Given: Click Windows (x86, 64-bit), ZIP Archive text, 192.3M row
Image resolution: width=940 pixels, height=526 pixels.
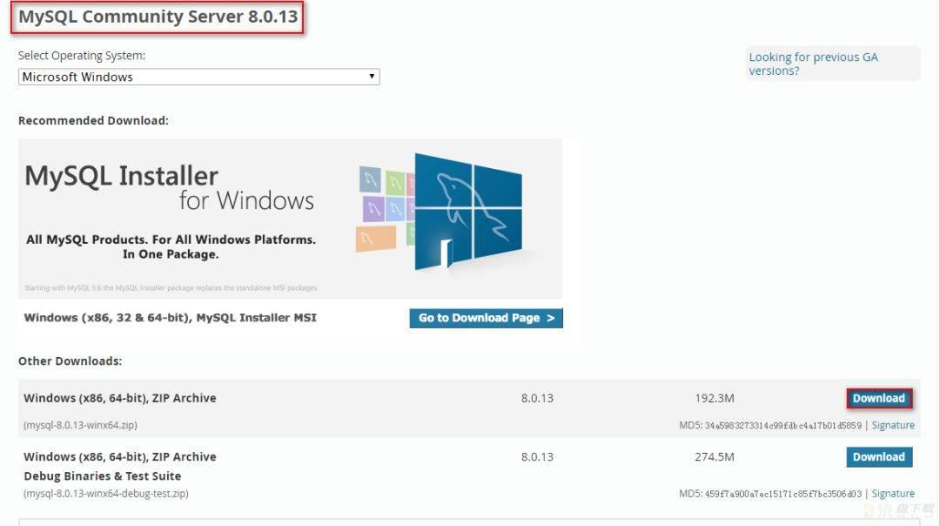Looking at the screenshot, I should coord(120,398).
